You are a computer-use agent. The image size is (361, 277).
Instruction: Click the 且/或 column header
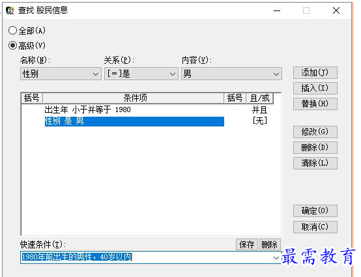click(260, 98)
